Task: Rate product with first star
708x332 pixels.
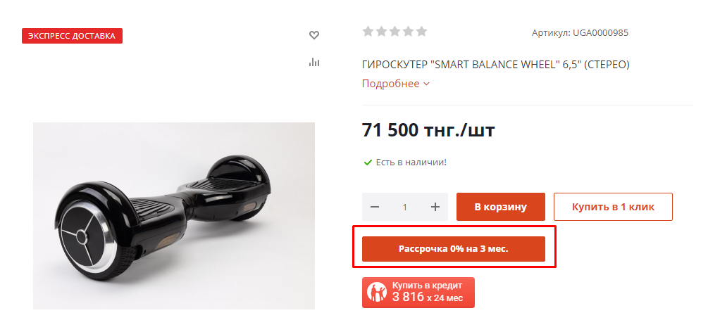Action: click(368, 32)
